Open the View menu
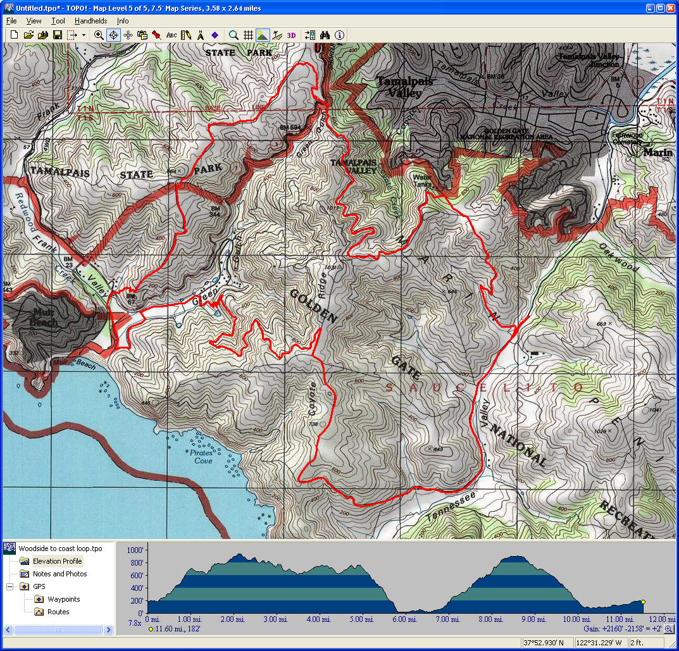The width and height of the screenshot is (679, 651). [x=34, y=21]
